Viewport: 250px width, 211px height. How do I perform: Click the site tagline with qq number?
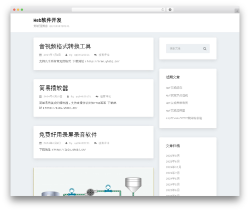click(51, 26)
